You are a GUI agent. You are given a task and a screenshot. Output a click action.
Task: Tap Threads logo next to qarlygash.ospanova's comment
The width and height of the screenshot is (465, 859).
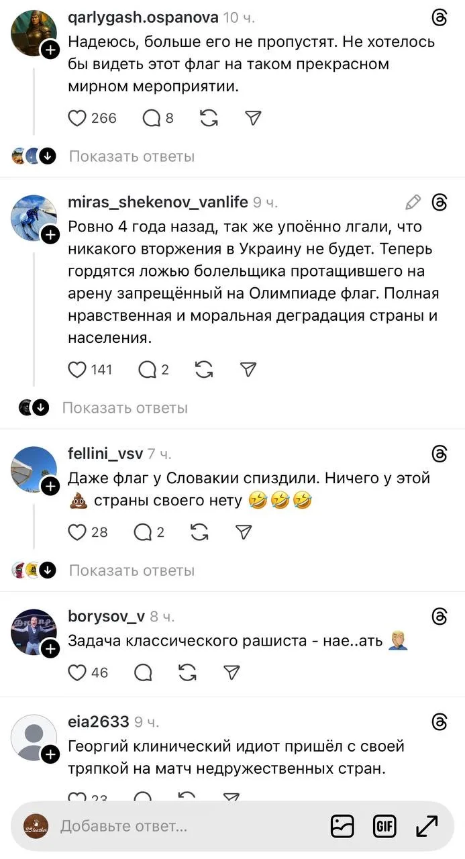point(440,18)
